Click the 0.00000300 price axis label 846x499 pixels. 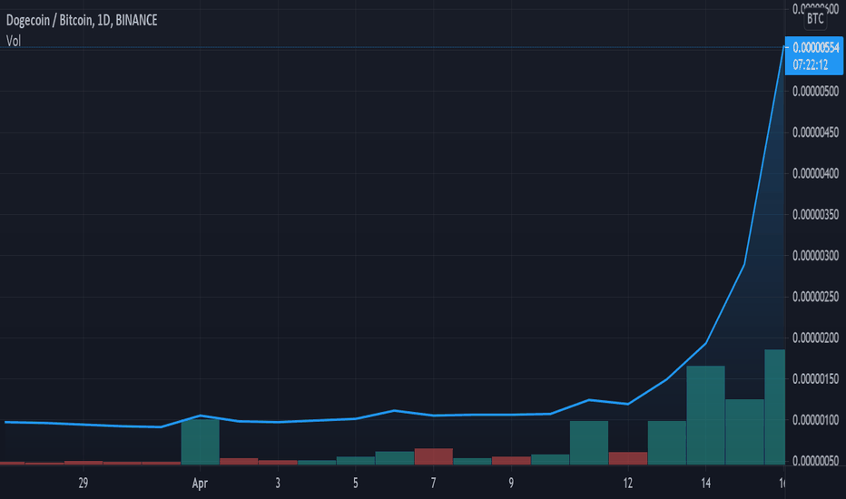coord(816,256)
